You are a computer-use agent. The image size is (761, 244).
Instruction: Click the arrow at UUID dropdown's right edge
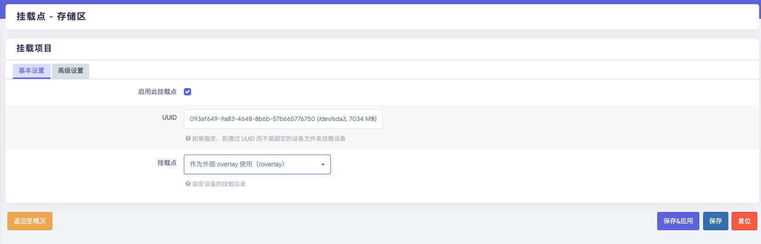(x=374, y=119)
